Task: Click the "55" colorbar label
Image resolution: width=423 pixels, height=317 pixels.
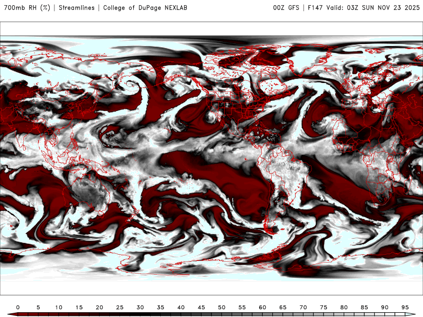Action: pos(242,307)
